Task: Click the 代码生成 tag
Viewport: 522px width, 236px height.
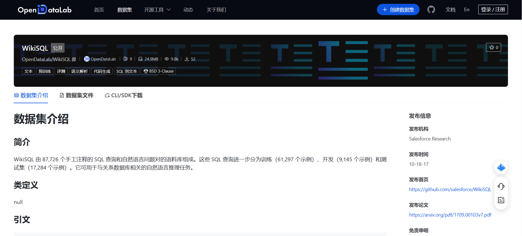Action: pyautogui.click(x=102, y=71)
